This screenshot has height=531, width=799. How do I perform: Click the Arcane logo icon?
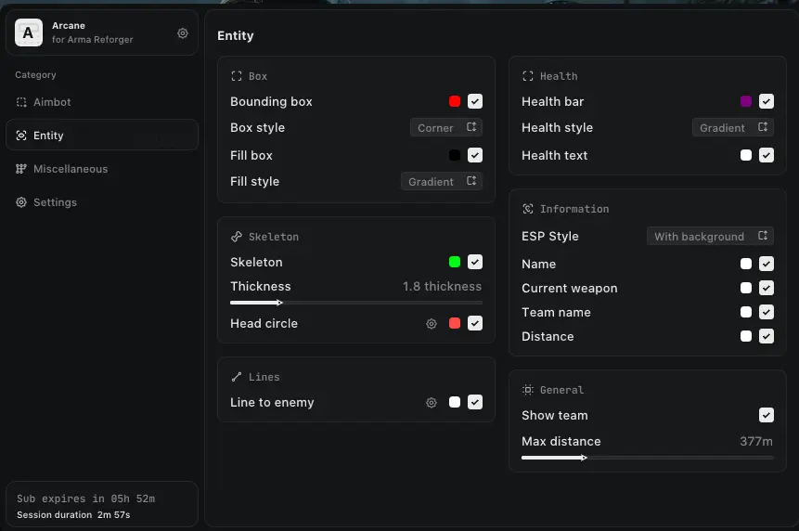pyautogui.click(x=29, y=33)
